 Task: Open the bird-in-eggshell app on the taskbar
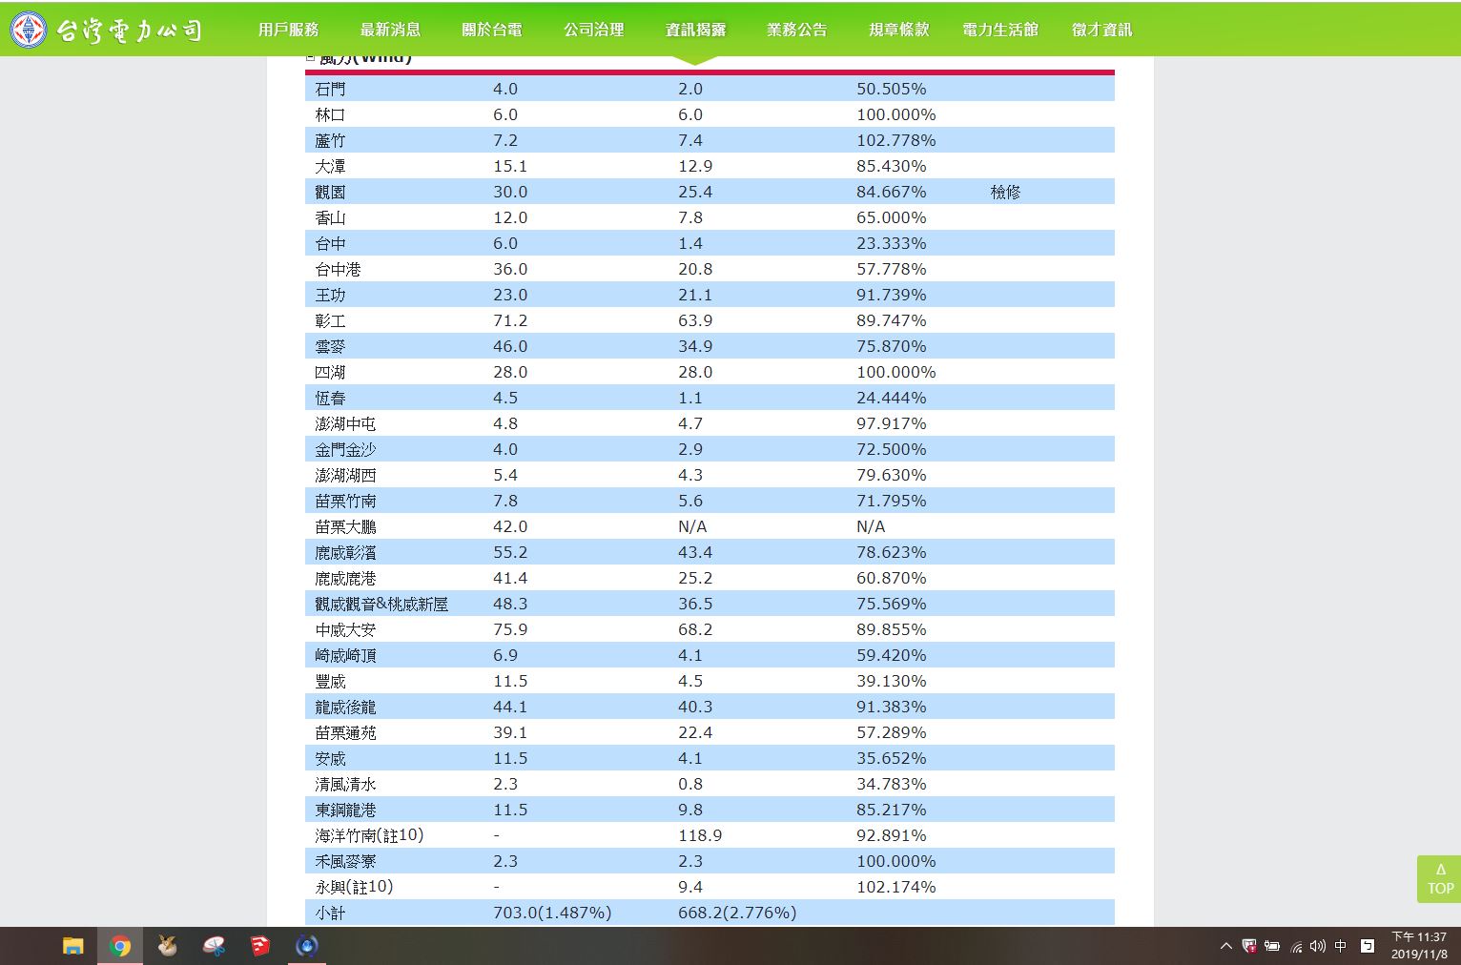[x=167, y=946]
